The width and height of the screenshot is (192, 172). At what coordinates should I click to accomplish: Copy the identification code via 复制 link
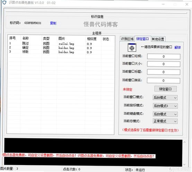tap(53, 23)
